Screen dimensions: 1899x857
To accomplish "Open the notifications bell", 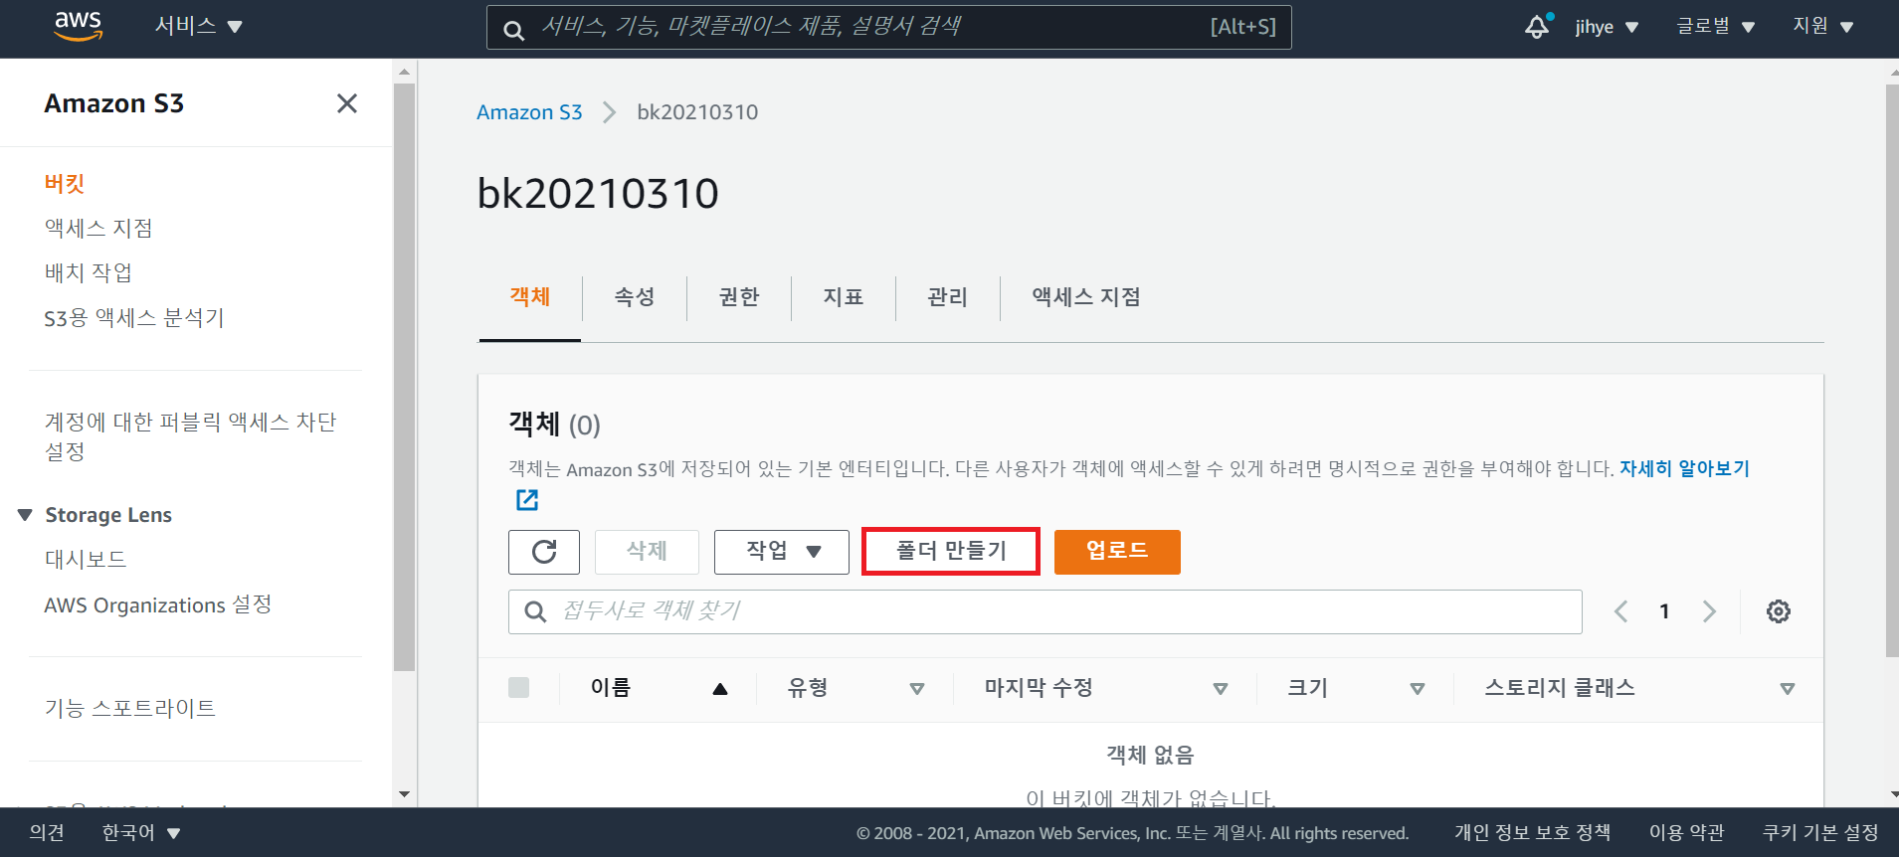I will pyautogui.click(x=1538, y=26).
